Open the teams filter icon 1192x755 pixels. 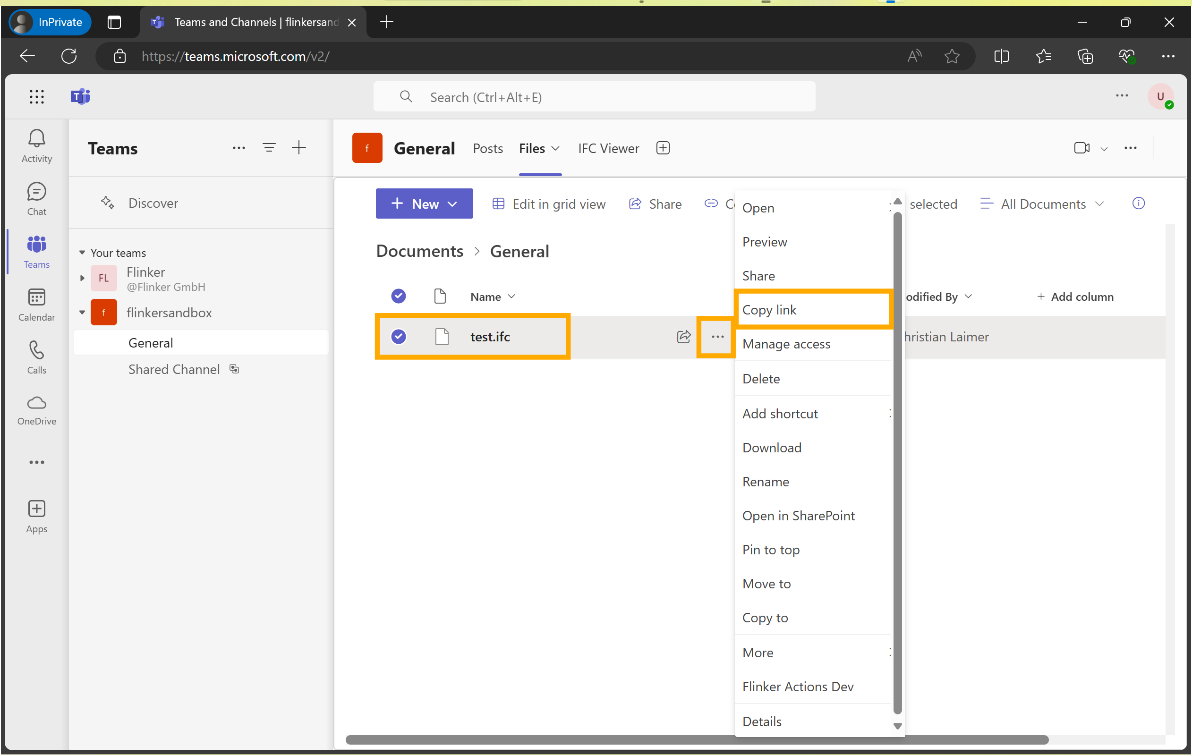point(269,147)
